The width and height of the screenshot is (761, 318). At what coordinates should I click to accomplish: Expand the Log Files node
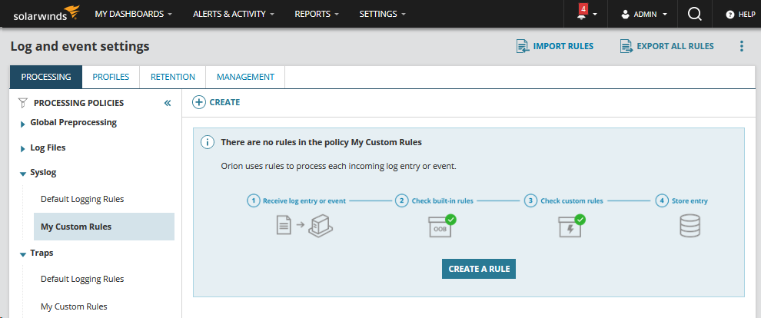tap(22, 148)
